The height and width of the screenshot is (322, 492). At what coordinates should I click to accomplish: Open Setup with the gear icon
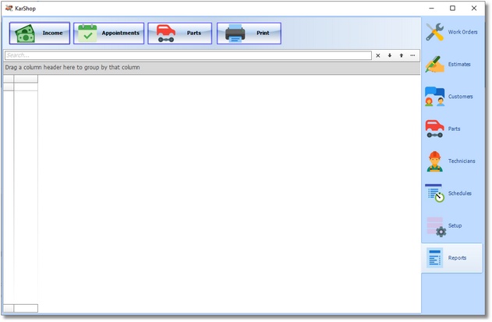pyautogui.click(x=451, y=225)
